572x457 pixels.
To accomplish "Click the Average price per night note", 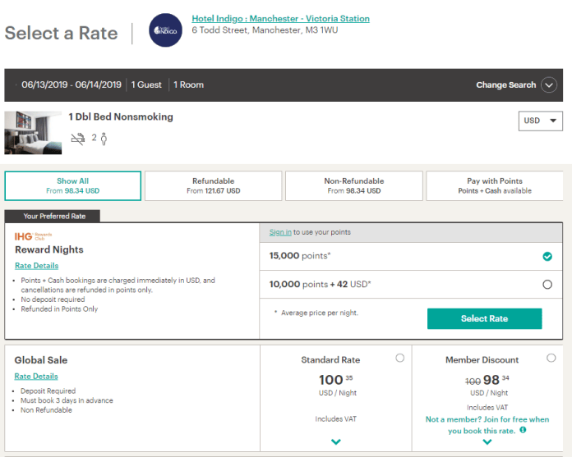I will 316,313.
